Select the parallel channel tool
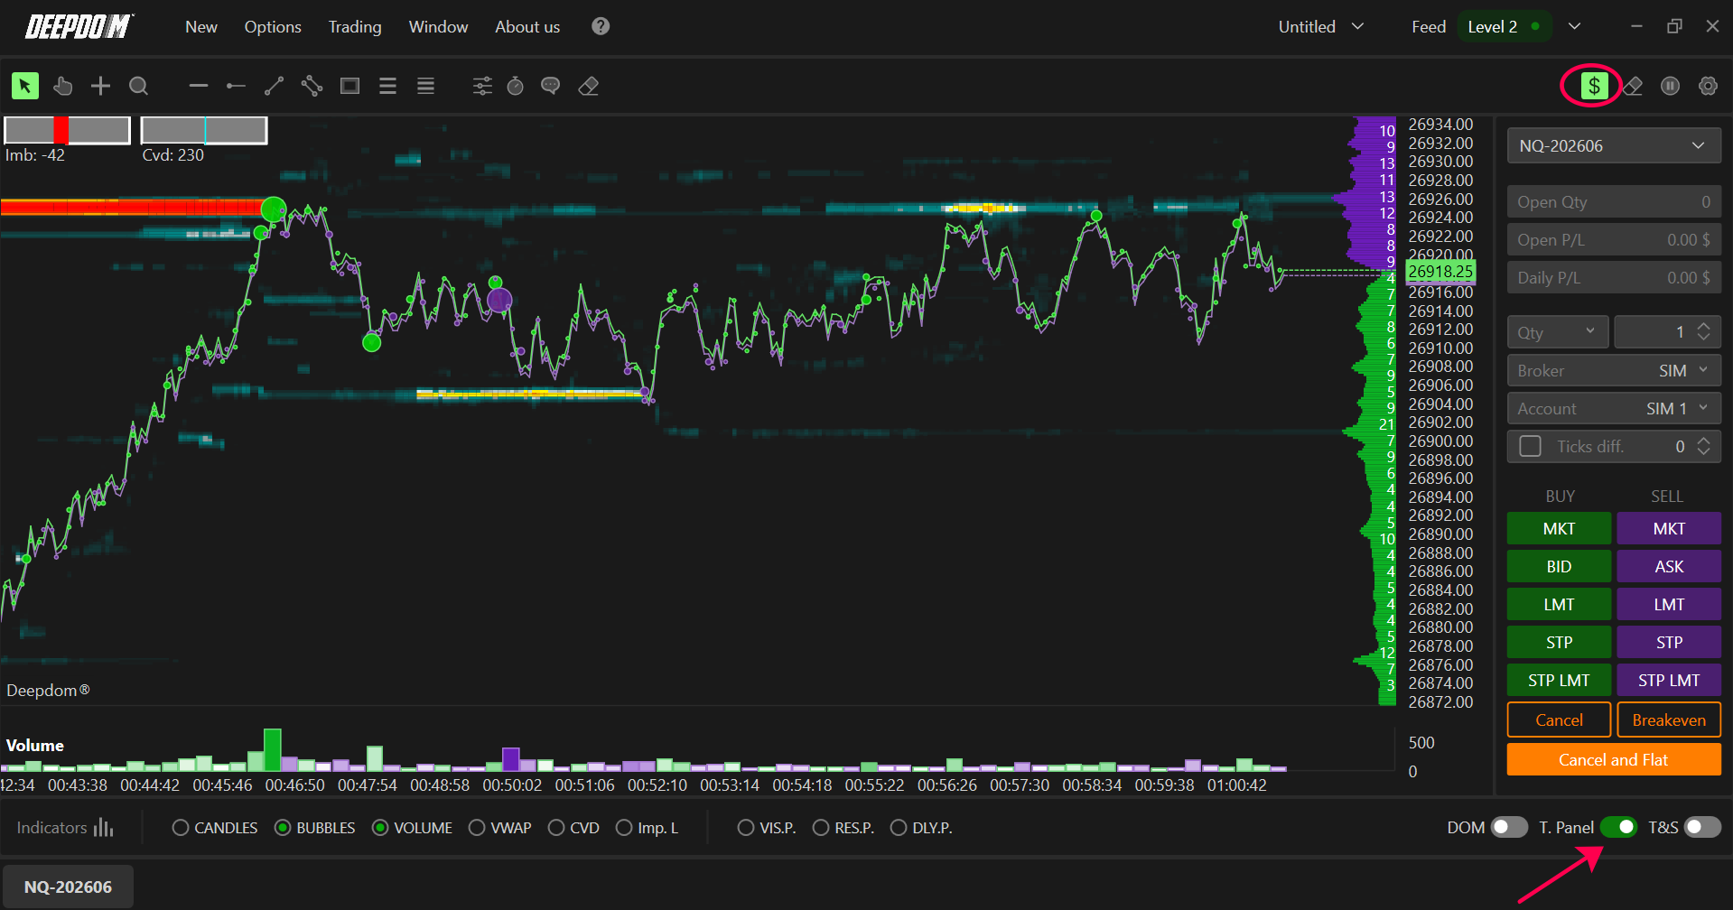Viewport: 1733px width, 910px height. [312, 86]
